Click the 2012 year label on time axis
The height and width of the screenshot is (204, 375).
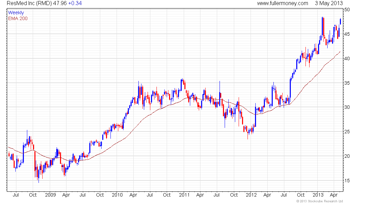click(x=251, y=195)
